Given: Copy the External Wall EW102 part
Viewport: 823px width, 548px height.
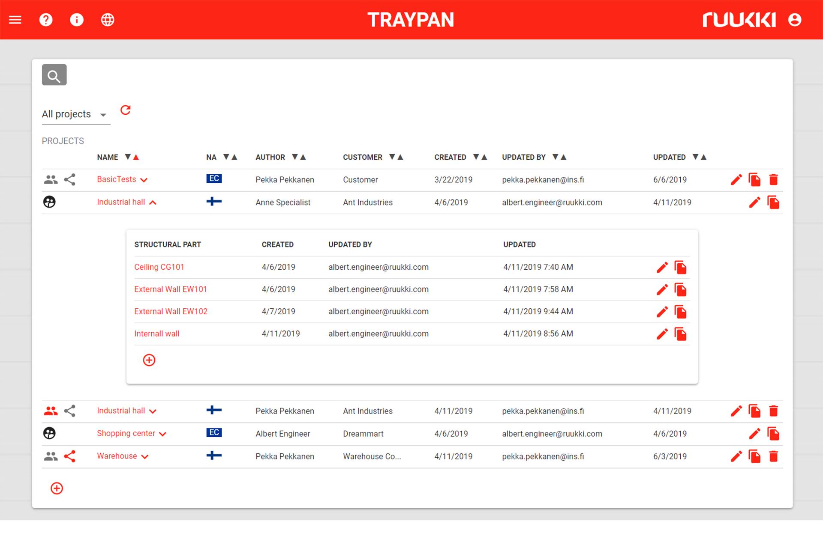Looking at the screenshot, I should point(680,312).
